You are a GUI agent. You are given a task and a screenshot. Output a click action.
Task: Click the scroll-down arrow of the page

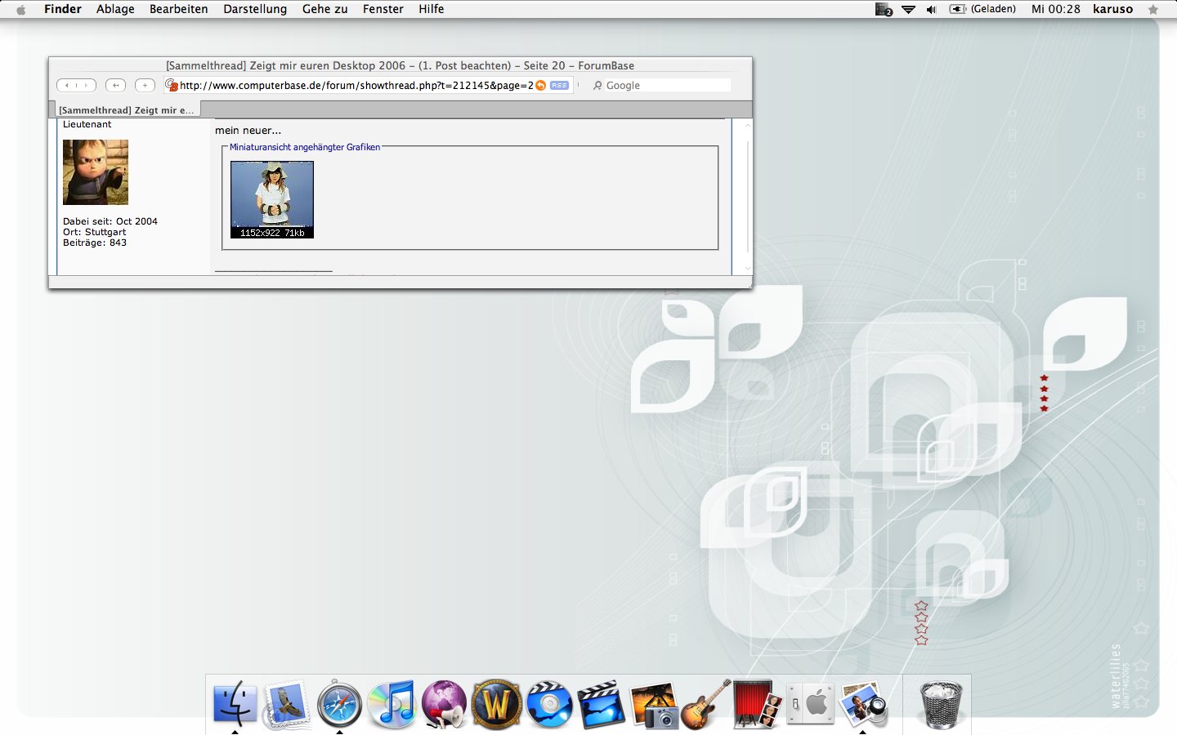click(747, 269)
